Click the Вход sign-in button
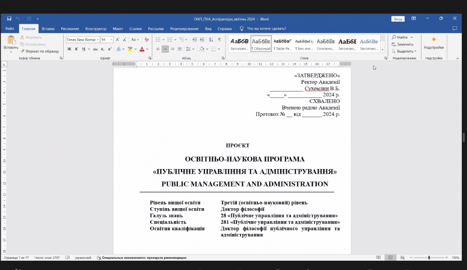The image size is (467, 270). (398, 19)
